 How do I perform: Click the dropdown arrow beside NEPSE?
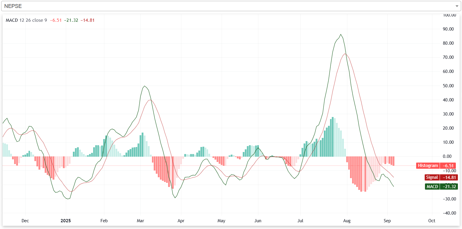(457, 6)
